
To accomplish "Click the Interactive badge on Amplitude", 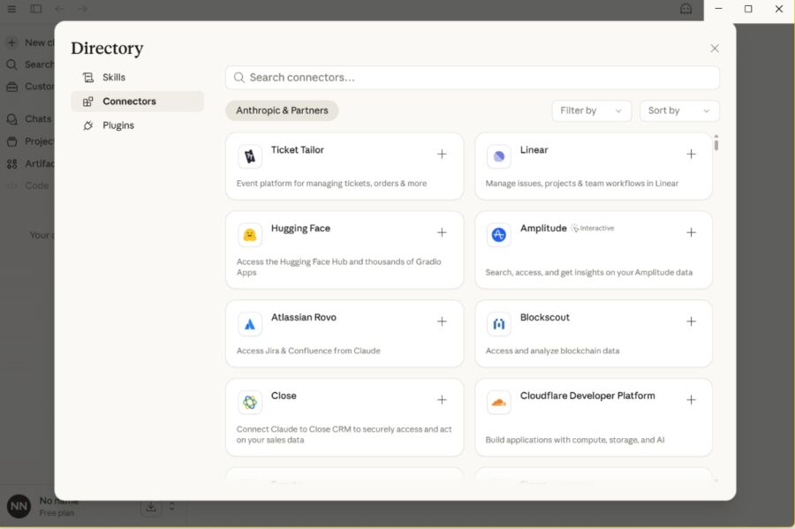I will tap(592, 228).
